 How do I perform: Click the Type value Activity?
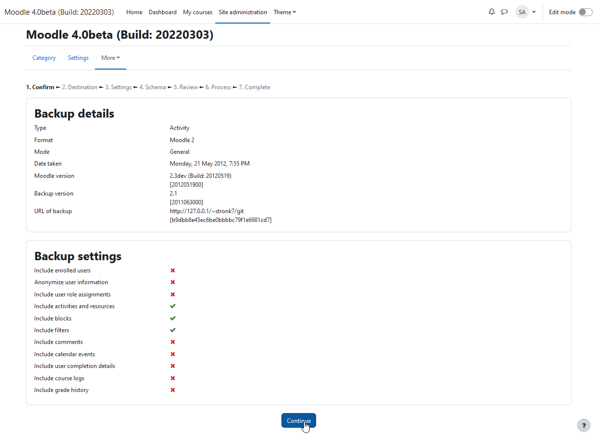(180, 128)
